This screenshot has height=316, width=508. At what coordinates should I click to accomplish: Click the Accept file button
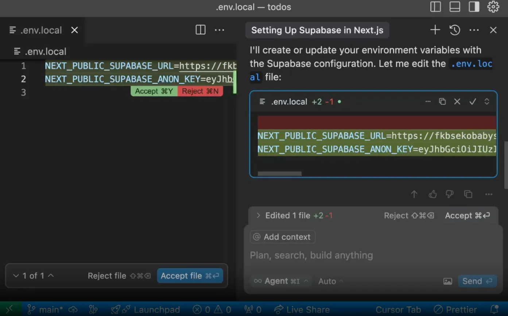click(x=190, y=276)
